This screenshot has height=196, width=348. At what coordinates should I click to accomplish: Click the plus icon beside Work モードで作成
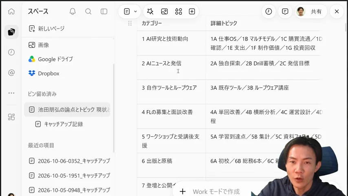183,192
